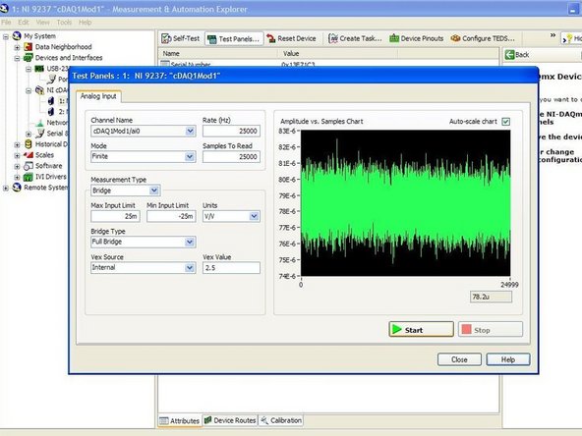Click the Help button in dialog

tap(508, 359)
